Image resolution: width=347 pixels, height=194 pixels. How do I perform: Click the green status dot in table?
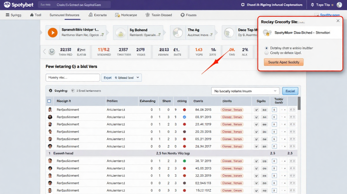point(184,161)
